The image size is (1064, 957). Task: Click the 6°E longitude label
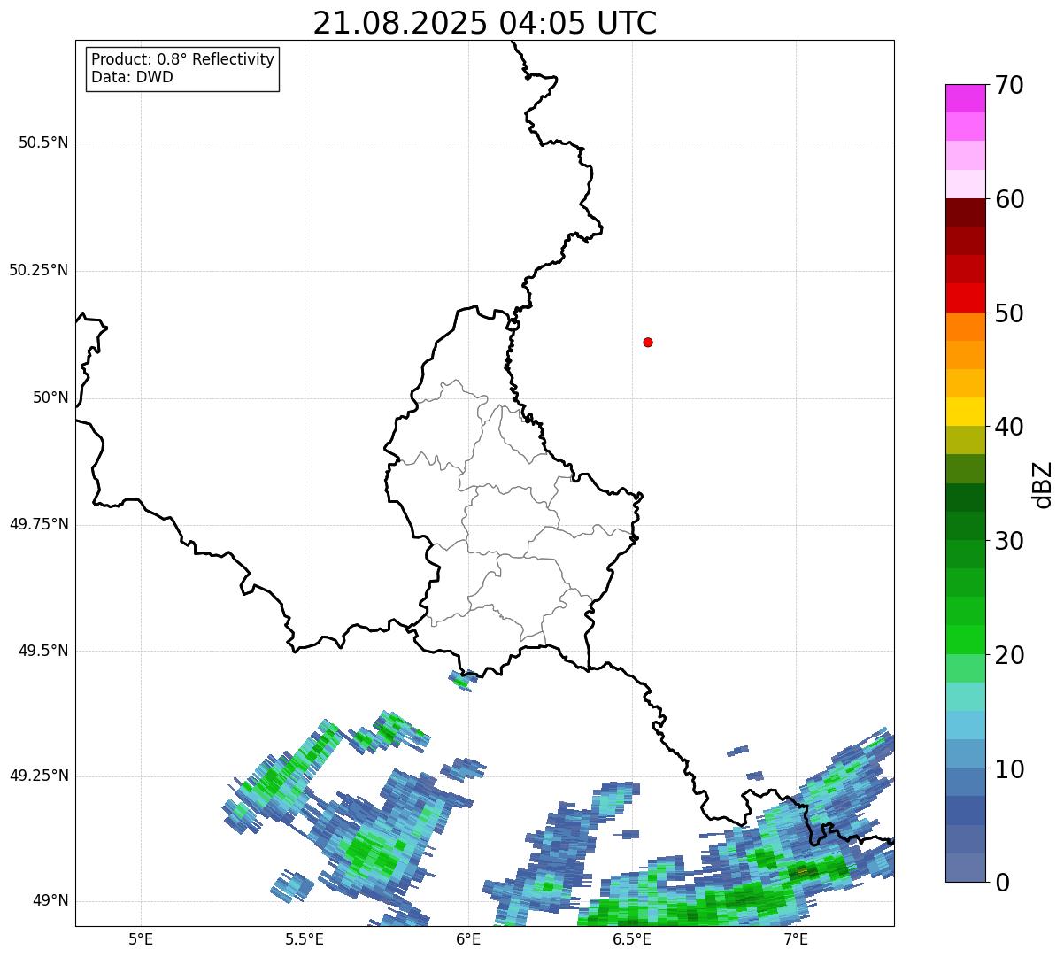pyautogui.click(x=468, y=938)
